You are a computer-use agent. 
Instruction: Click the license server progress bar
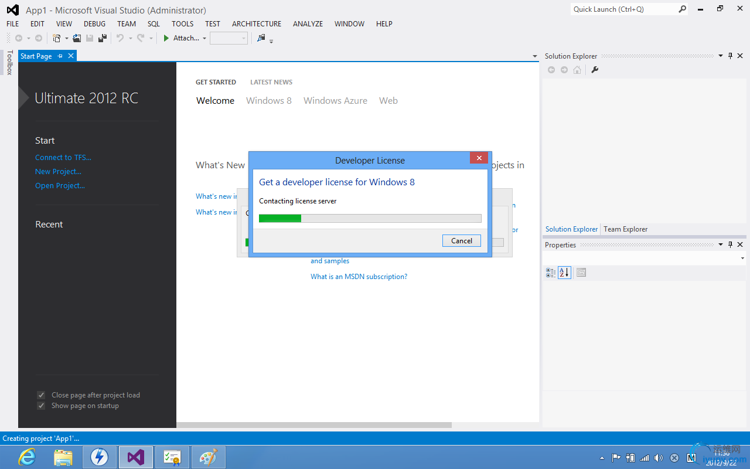370,219
